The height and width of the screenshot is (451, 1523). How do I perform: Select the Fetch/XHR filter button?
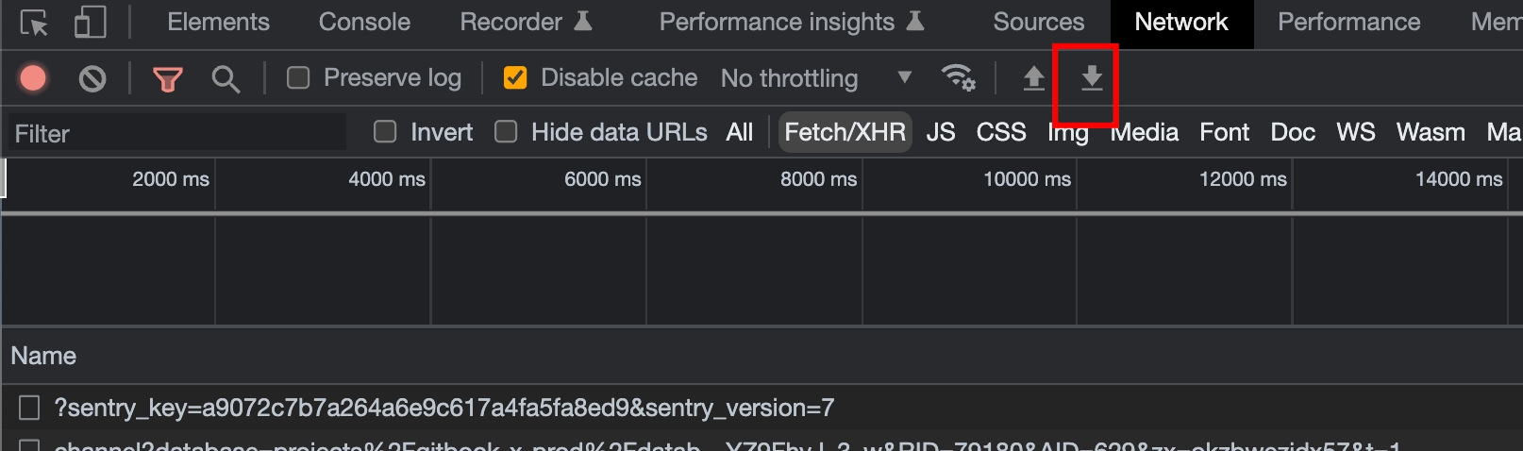pos(845,132)
